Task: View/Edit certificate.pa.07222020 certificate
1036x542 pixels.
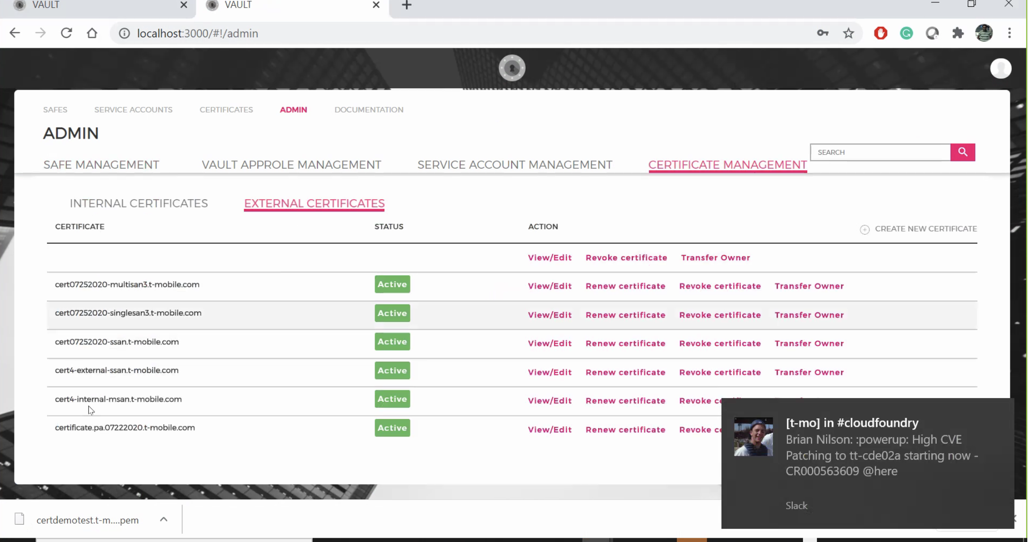Action: click(x=549, y=430)
